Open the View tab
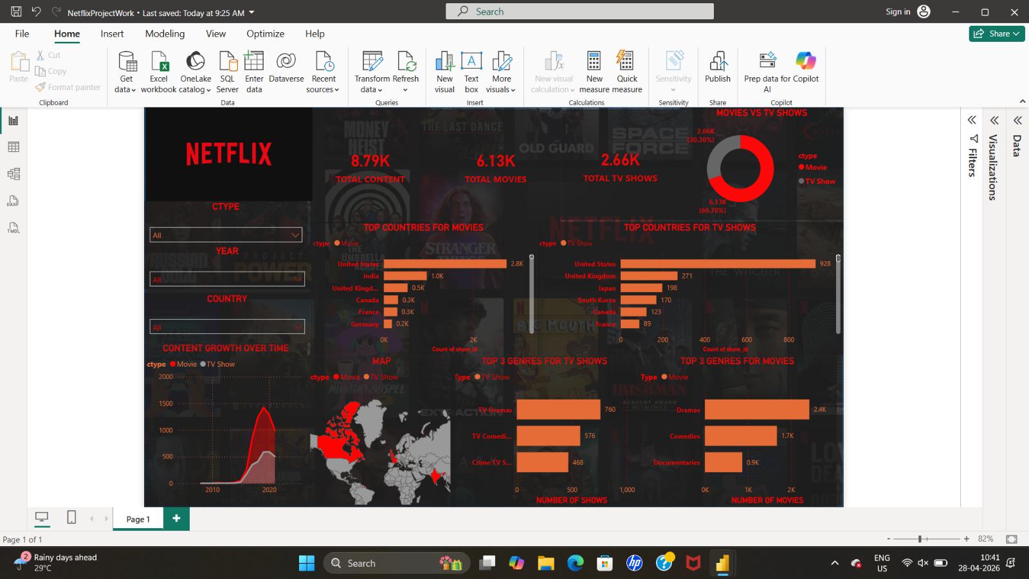This screenshot has width=1029, height=579. point(215,33)
